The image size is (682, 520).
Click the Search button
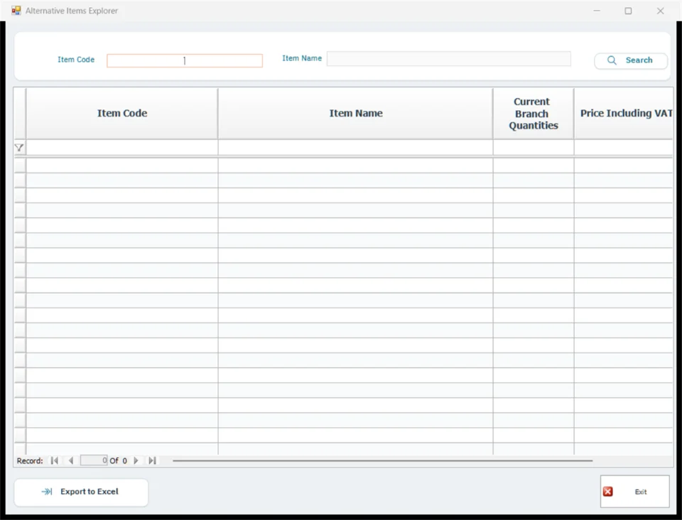pos(631,60)
